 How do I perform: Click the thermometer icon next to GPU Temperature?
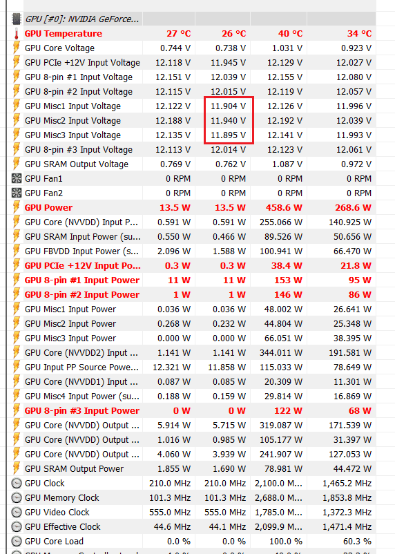pos(17,34)
